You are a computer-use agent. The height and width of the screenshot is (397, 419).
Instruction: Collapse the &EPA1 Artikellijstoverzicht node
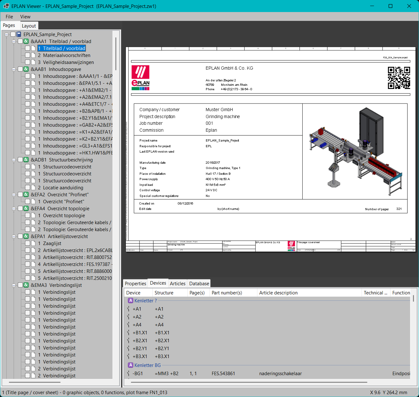[14, 236]
